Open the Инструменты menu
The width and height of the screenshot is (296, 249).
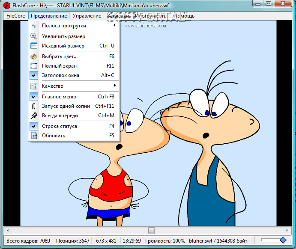151,16
